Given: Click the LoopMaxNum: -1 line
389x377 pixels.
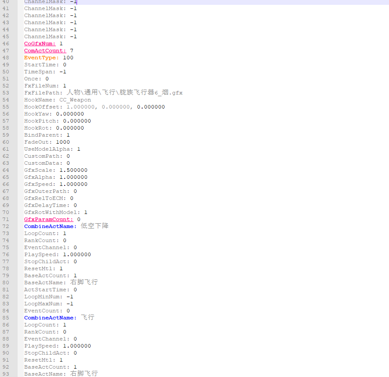Looking at the screenshot, I should 49,304.
